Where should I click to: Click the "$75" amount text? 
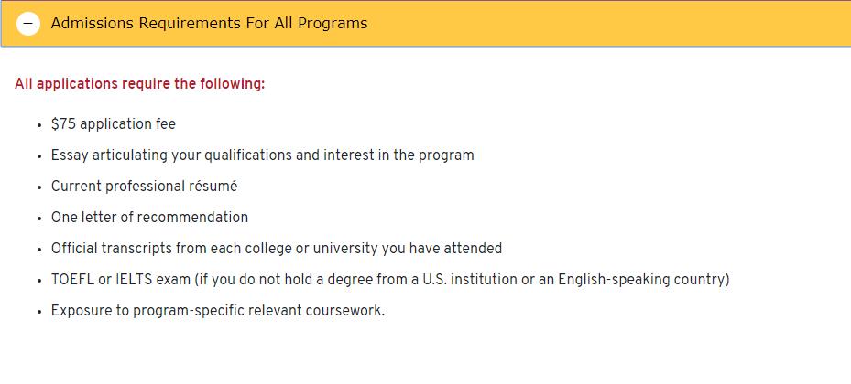point(63,124)
